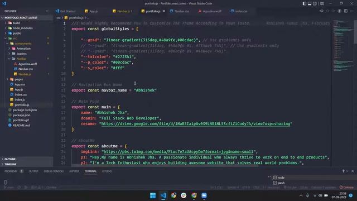357x201 pixels.
Task: Open changes with previous revision icon
Action: click(x=321, y=11)
